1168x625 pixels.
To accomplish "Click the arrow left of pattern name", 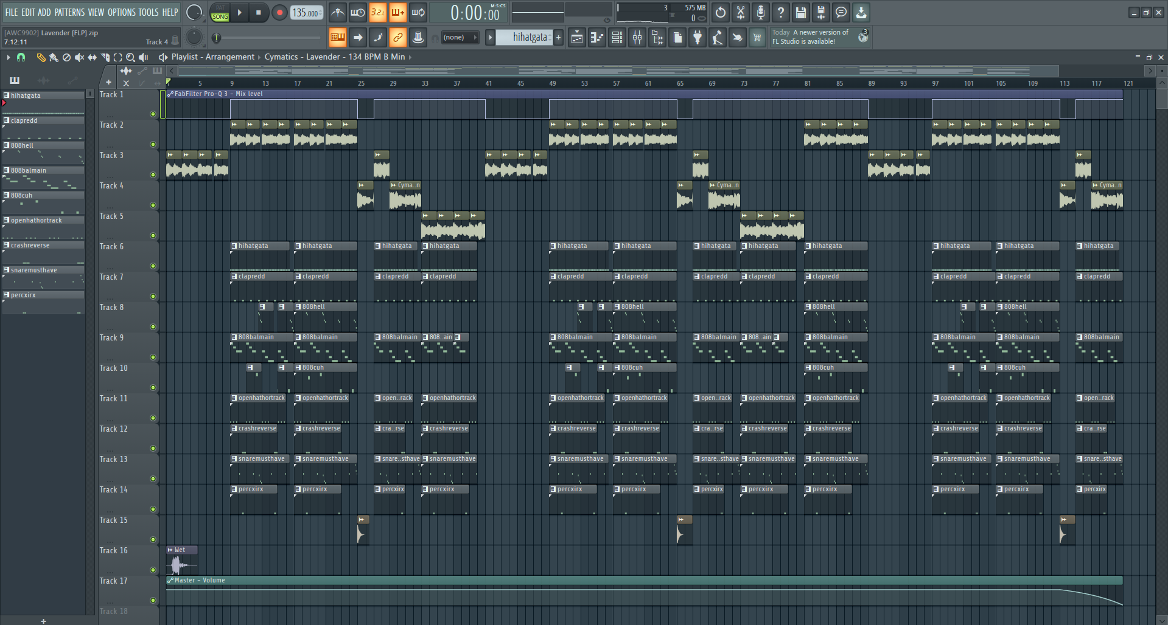I will pos(490,38).
